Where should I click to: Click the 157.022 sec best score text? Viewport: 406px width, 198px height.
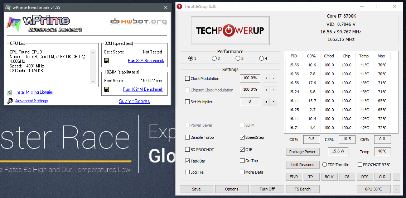151,81
